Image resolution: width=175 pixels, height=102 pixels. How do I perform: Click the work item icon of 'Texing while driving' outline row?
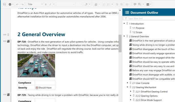(130, 45)
